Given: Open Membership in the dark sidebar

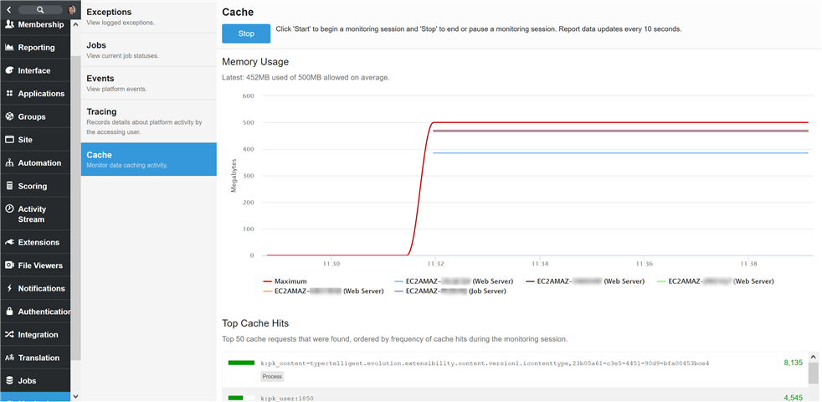Looking at the screenshot, I should pyautogui.click(x=35, y=24).
